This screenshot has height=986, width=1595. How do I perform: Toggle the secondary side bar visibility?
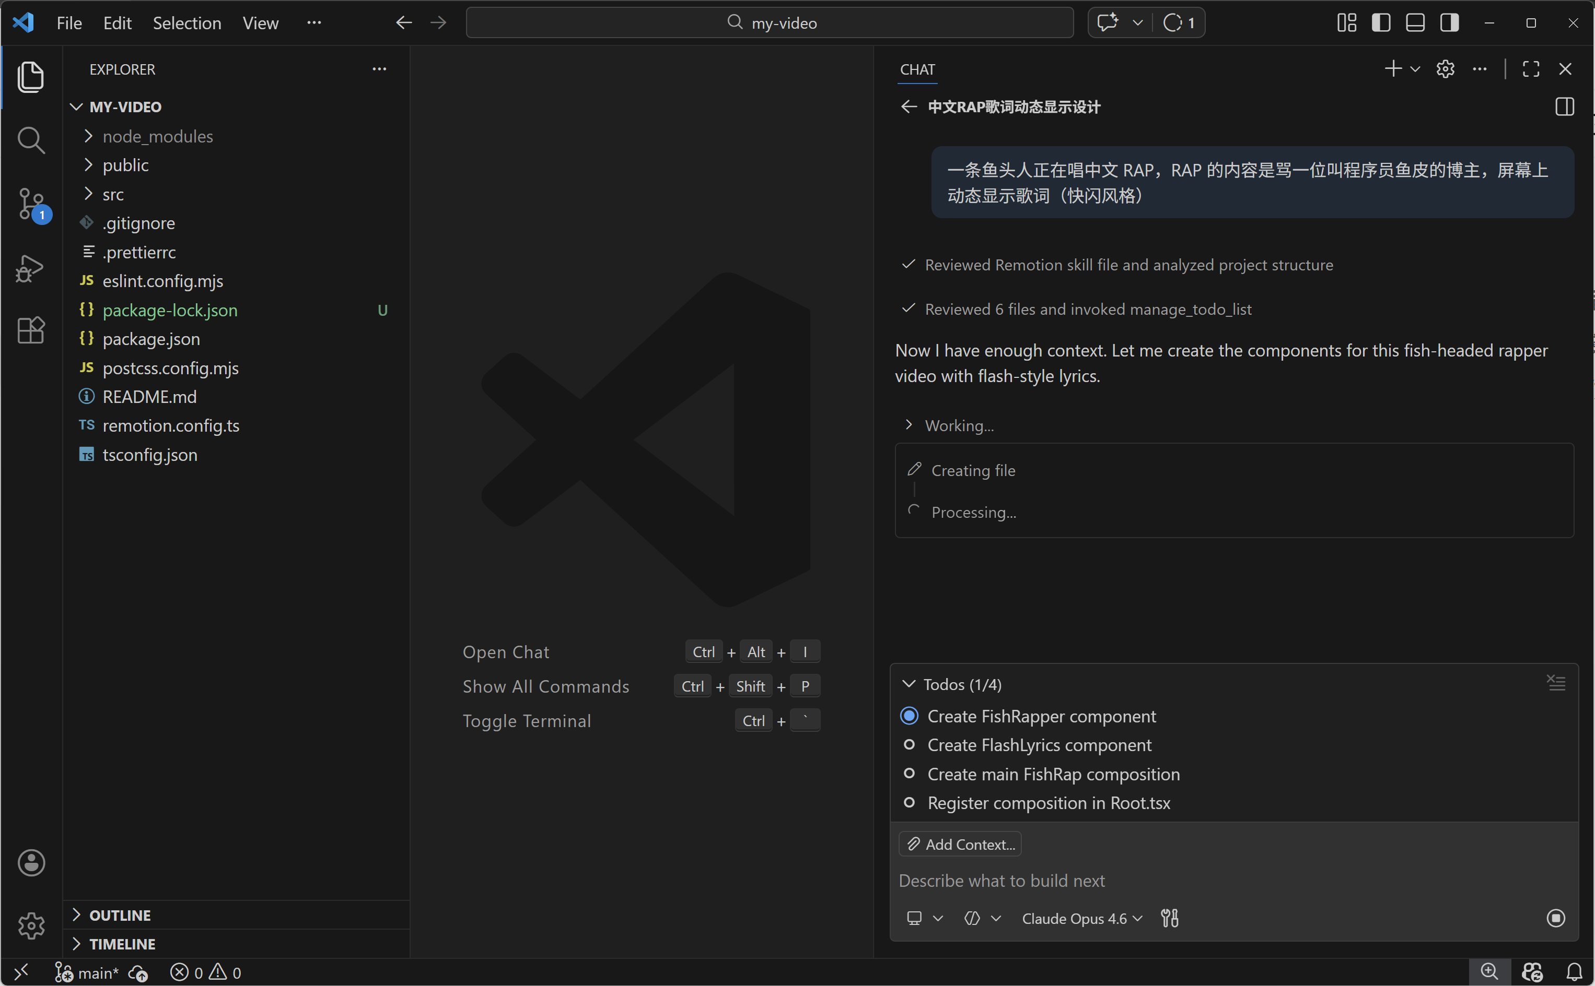tap(1449, 23)
